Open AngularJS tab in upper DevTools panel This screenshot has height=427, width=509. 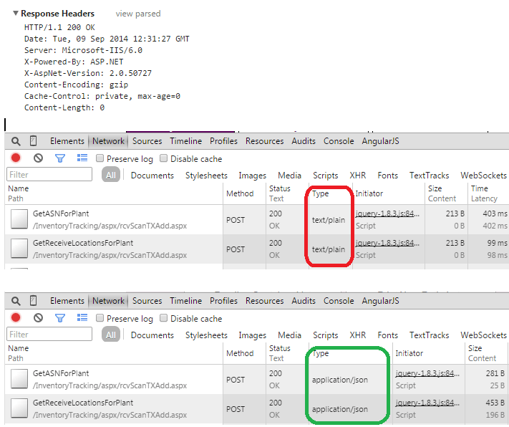tap(380, 141)
